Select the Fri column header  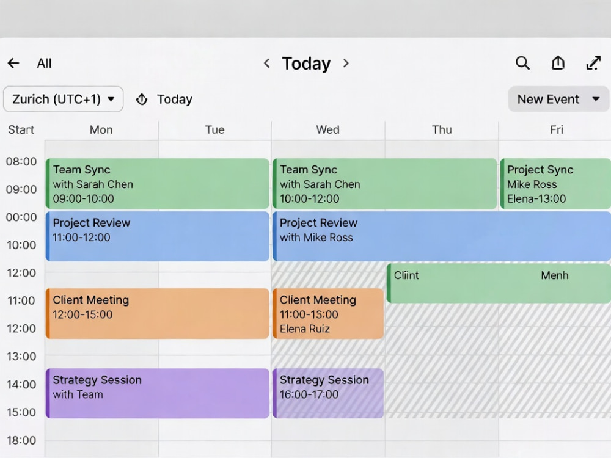click(x=557, y=129)
